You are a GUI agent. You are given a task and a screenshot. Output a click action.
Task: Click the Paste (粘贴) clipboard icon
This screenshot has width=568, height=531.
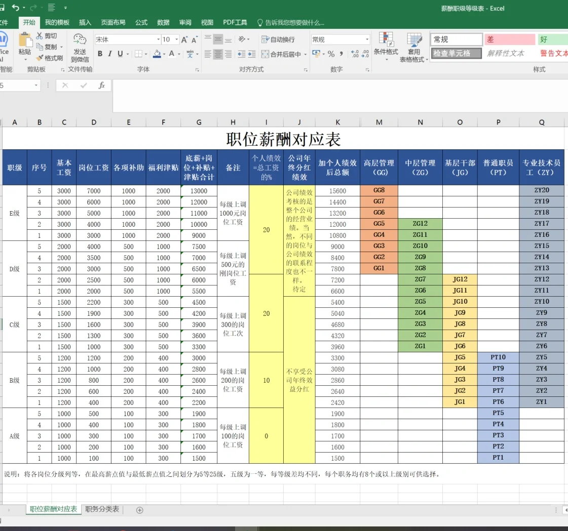tap(25, 40)
